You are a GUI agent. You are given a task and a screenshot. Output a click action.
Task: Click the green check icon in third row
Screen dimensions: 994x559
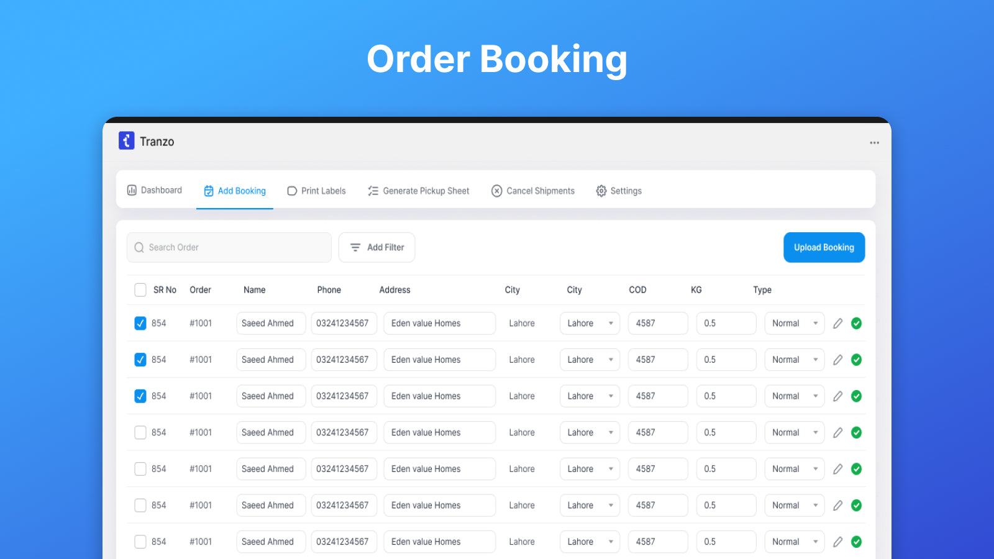pyautogui.click(x=856, y=396)
